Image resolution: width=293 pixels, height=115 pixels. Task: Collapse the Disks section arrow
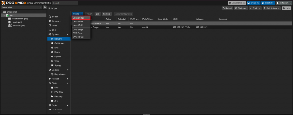click(68, 83)
